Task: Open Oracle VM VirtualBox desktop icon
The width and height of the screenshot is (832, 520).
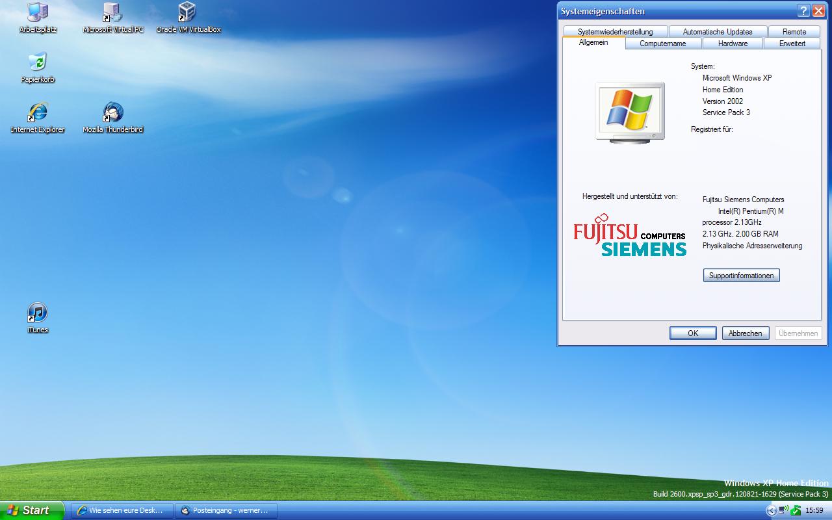Action: tap(188, 12)
